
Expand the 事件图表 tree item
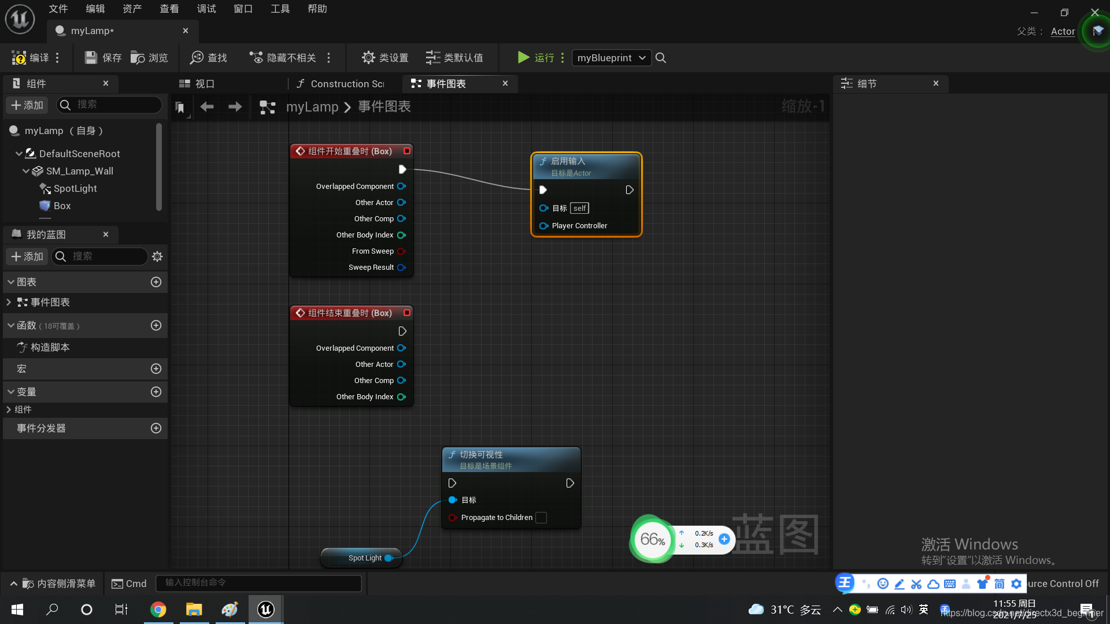[9, 302]
